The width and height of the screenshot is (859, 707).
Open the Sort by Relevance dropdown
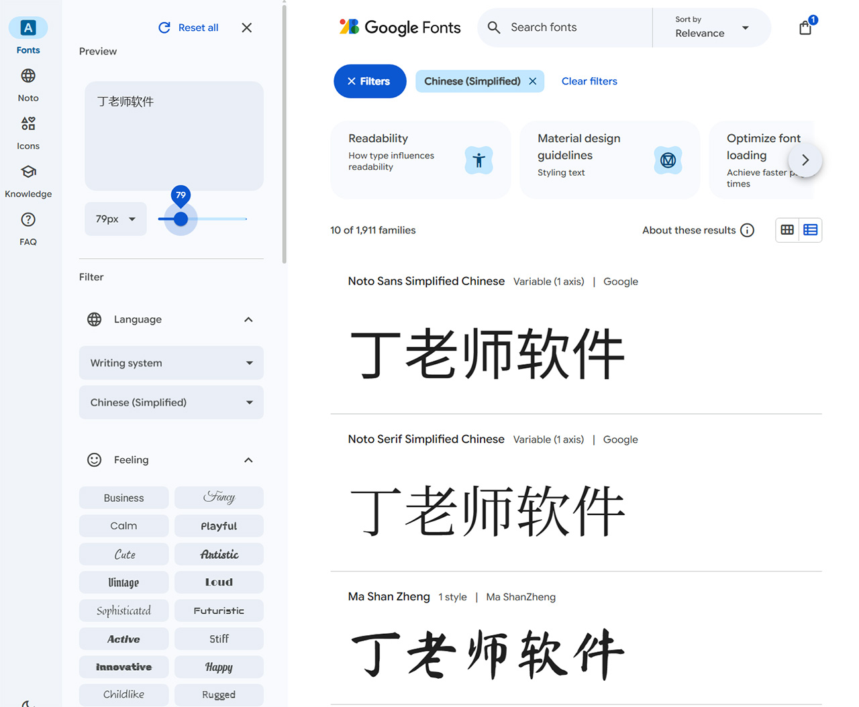pos(711,28)
